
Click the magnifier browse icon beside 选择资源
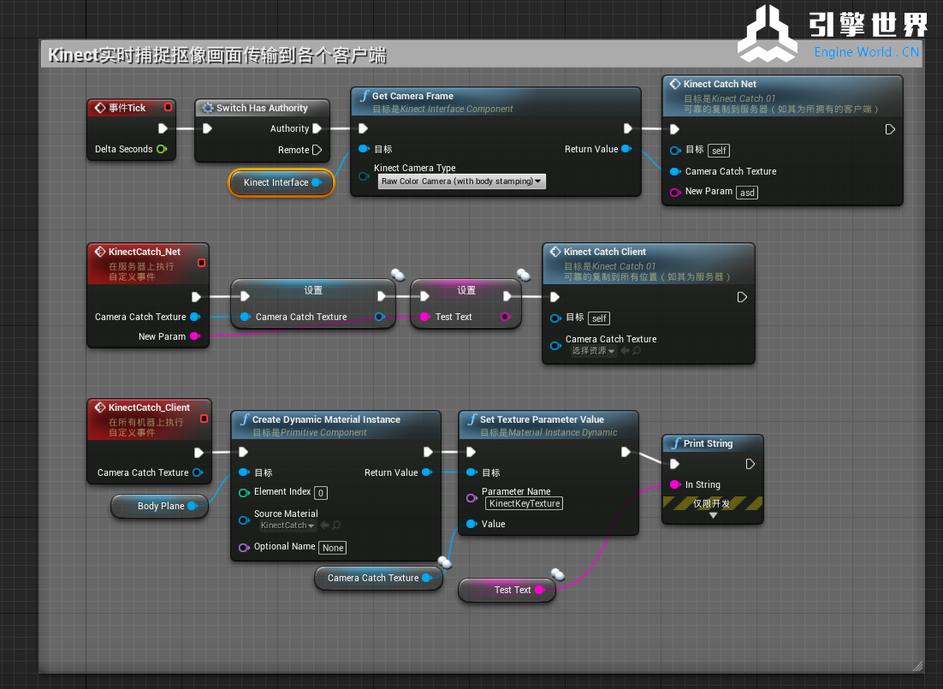(x=636, y=351)
